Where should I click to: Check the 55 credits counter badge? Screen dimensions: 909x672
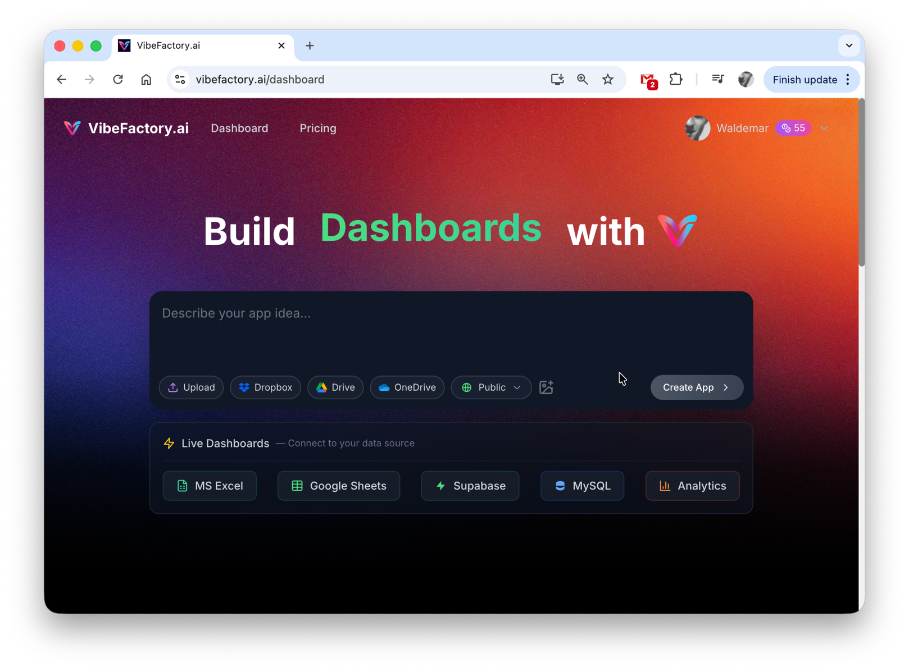(x=793, y=128)
